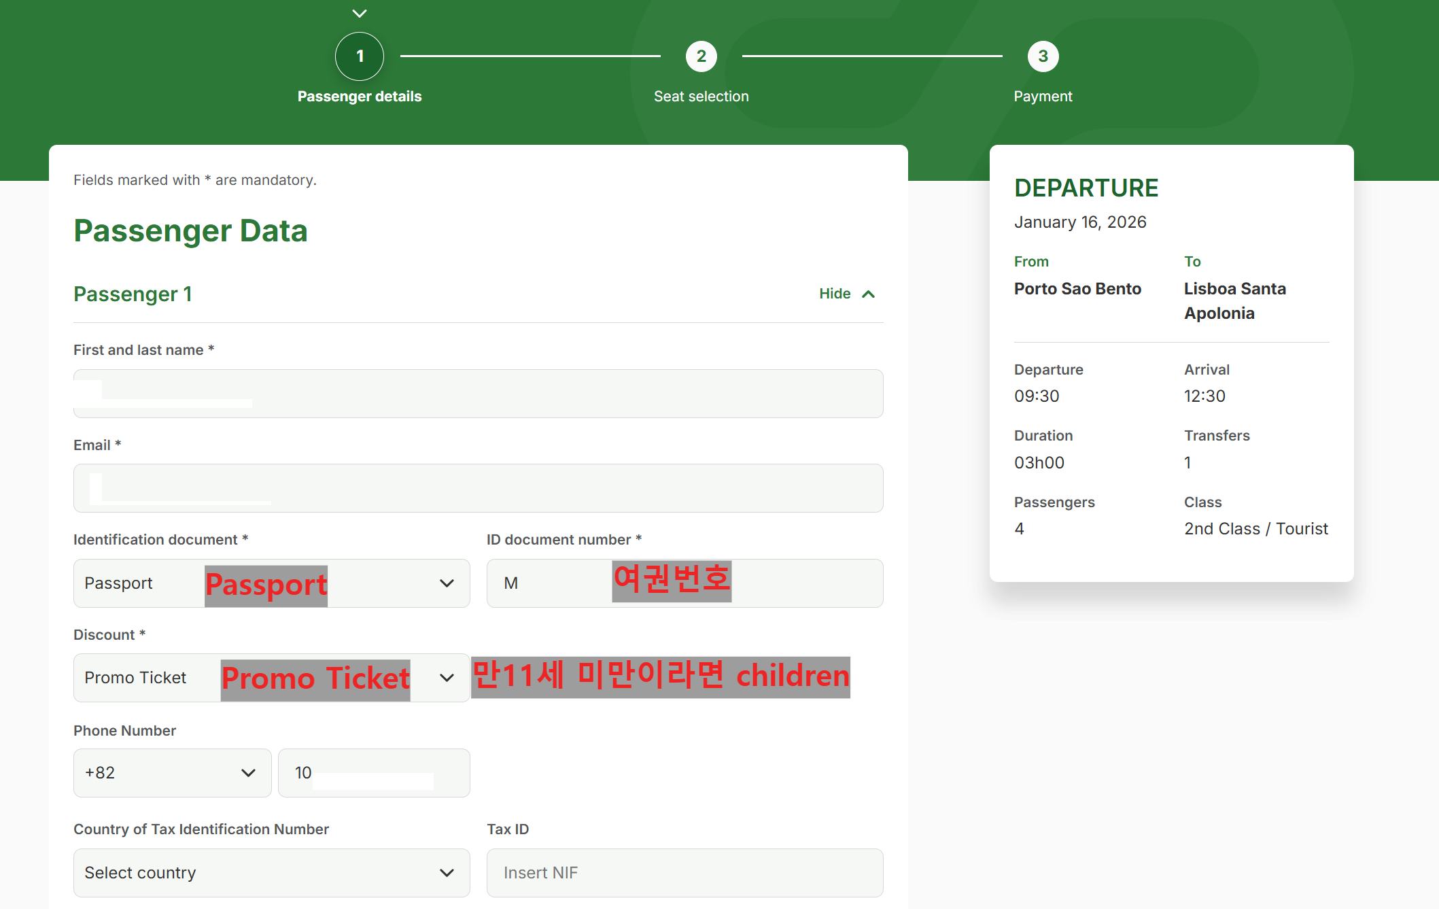Click the step 3 Payment circle
This screenshot has width=1439, height=909.
click(1042, 56)
